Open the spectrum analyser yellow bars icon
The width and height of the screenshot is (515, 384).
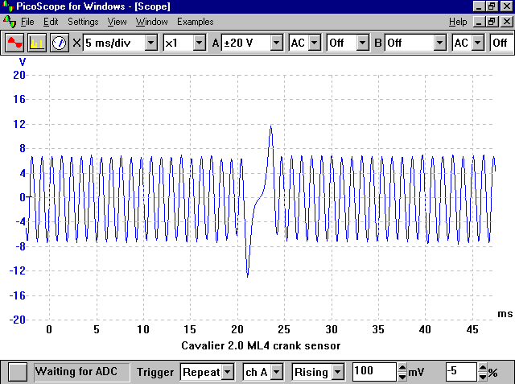36,43
